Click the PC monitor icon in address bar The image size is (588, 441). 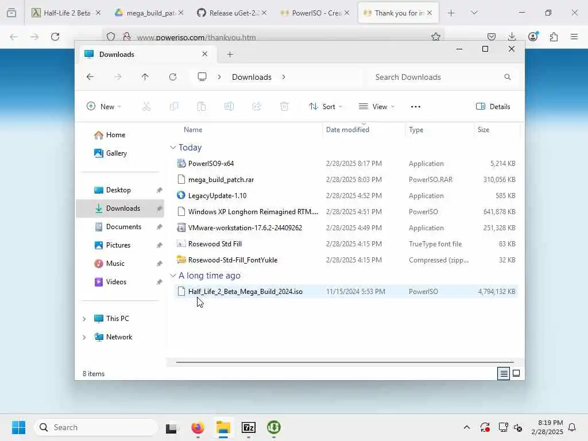coord(202,77)
